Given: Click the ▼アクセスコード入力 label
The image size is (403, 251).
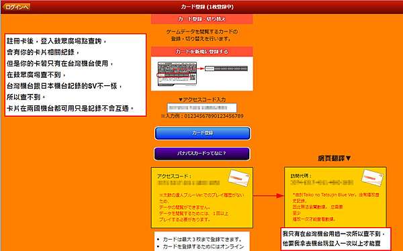Looking at the screenshot, I should [202, 100].
